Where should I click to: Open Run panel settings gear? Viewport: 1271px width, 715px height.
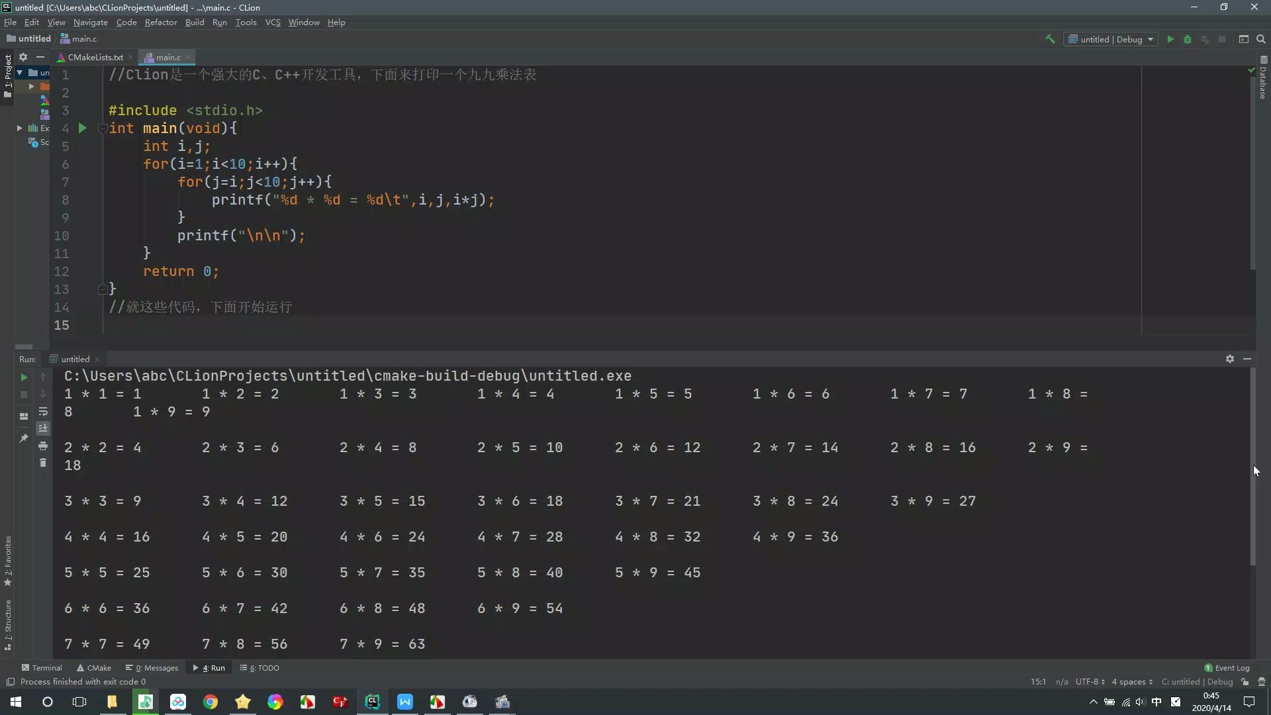click(1229, 359)
